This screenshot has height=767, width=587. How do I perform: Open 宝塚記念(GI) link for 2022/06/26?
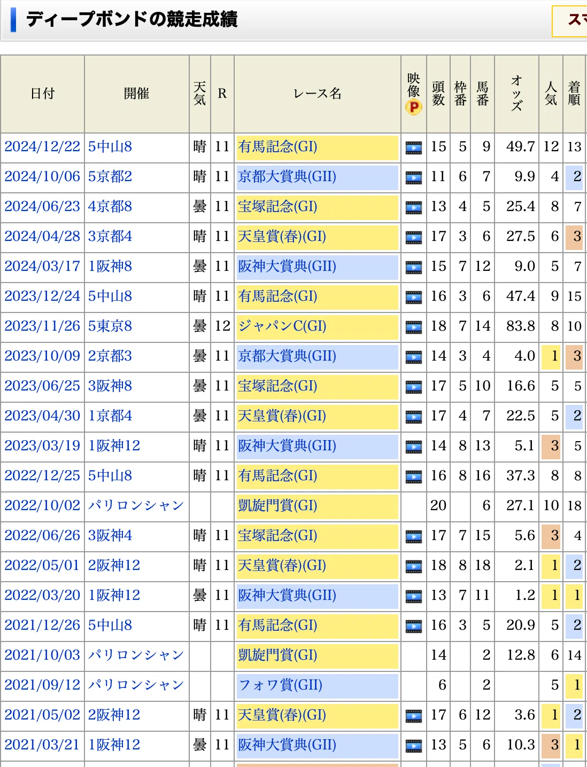[x=278, y=536]
